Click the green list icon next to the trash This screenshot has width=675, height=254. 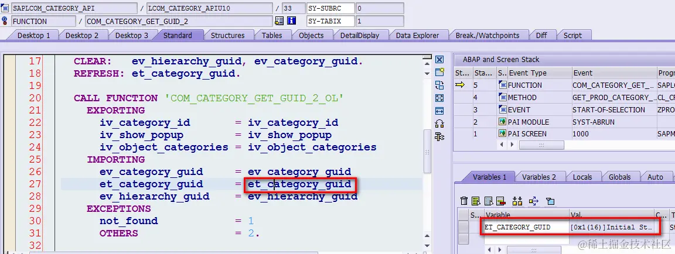click(476, 201)
